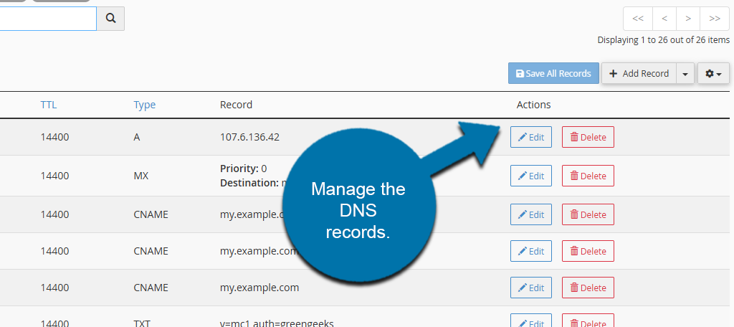This screenshot has height=327, width=734.
Task: Sort records by TTL column
Action: pos(49,105)
